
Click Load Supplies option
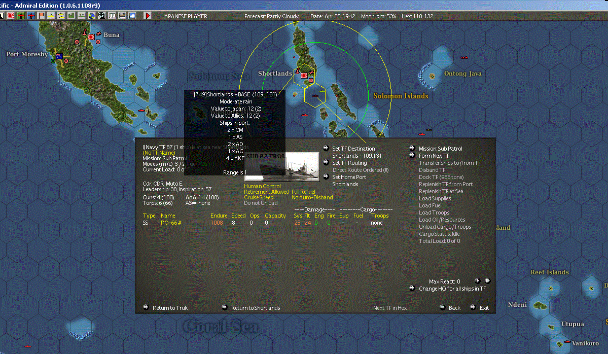coord(435,198)
